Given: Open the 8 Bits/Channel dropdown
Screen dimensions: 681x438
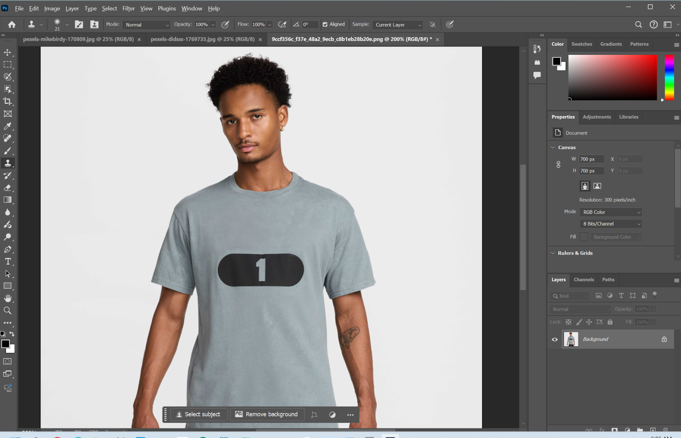Looking at the screenshot, I should [x=611, y=224].
